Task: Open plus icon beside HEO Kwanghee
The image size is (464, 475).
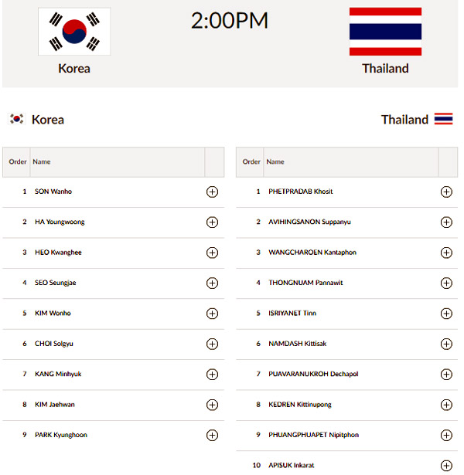Action: (213, 253)
